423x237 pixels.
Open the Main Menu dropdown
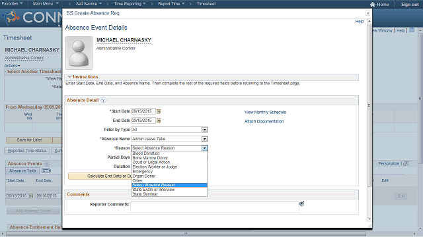point(46,4)
